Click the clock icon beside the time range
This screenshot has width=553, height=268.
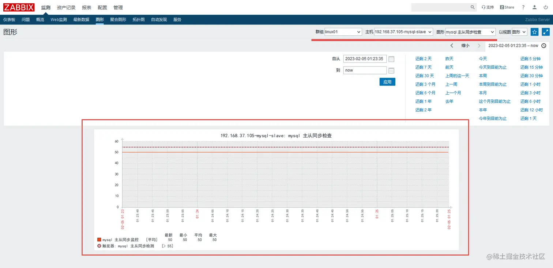coord(544,46)
